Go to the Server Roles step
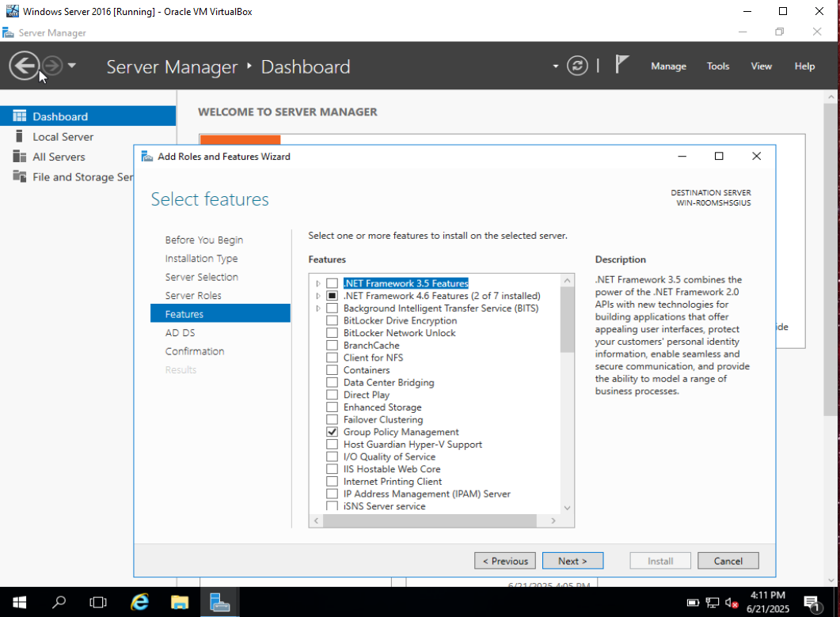Screen dimensions: 840x617 click(x=193, y=295)
